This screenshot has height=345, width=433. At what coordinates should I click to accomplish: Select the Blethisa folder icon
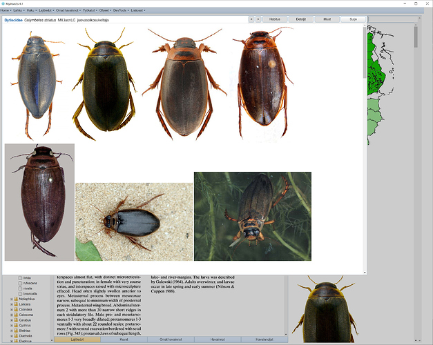click(x=16, y=331)
